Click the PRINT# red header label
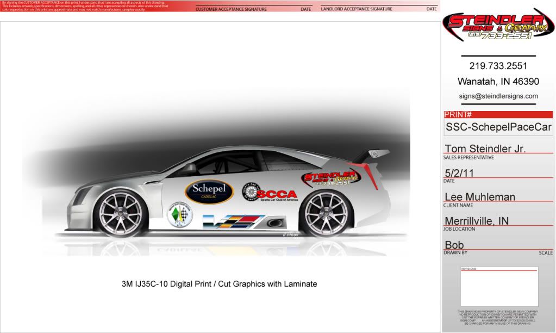 (x=498, y=114)
